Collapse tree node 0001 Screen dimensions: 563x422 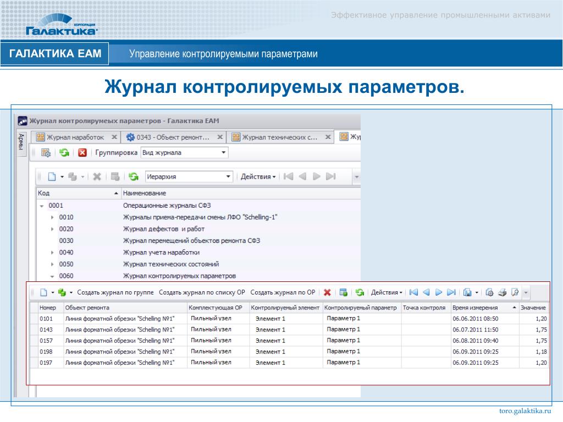pos(42,206)
